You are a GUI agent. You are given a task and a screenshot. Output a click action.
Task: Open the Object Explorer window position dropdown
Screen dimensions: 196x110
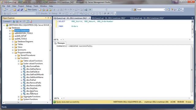(46, 18)
